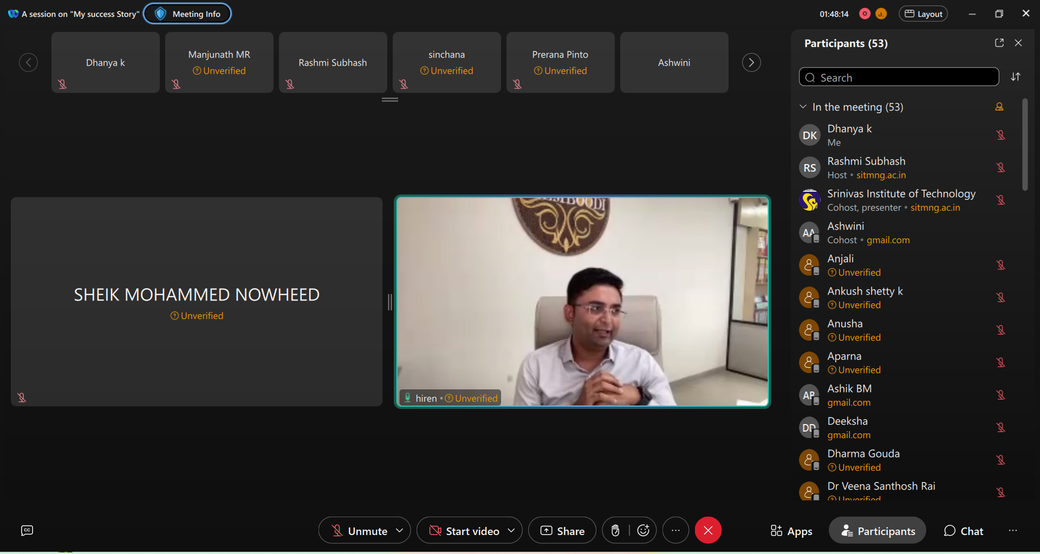This screenshot has width=1040, height=554.
Task: Open the Apps panel
Action: 791,531
